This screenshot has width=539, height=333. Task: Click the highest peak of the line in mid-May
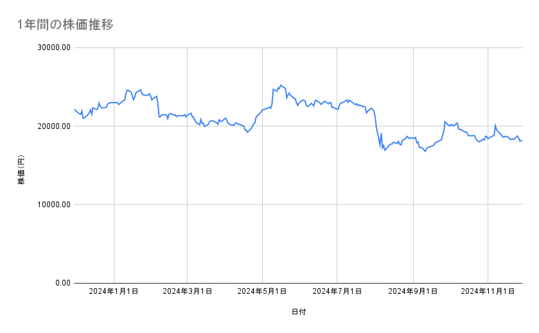coord(280,85)
